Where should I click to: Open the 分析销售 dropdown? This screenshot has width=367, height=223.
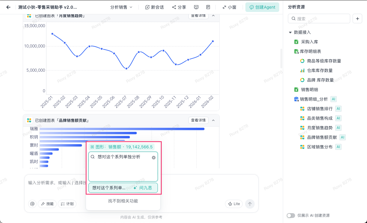coord(121,7)
